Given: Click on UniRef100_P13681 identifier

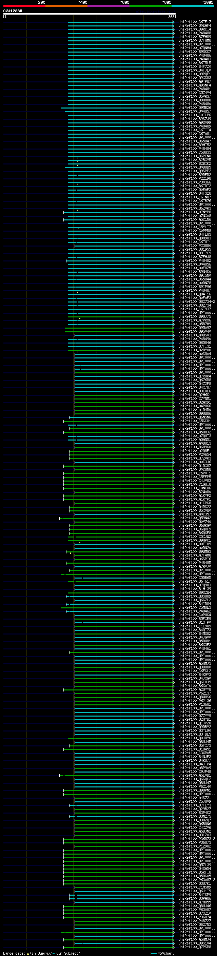Looking at the screenshot, I should 194,704.
